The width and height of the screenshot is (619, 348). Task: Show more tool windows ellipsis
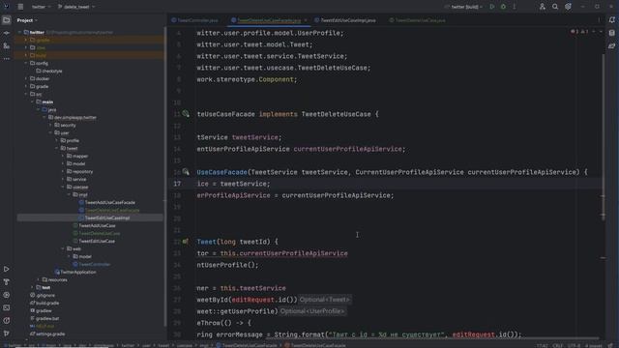[7, 58]
